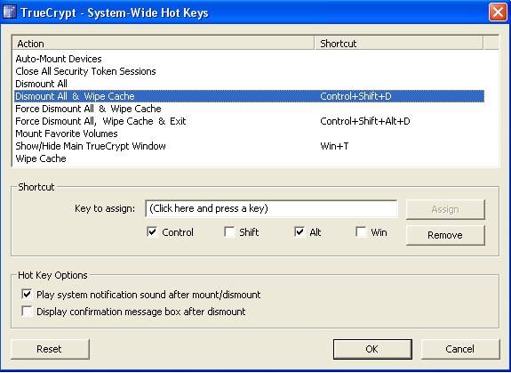Click the Key to assign field
This screenshot has height=373, width=511.
[x=271, y=208]
